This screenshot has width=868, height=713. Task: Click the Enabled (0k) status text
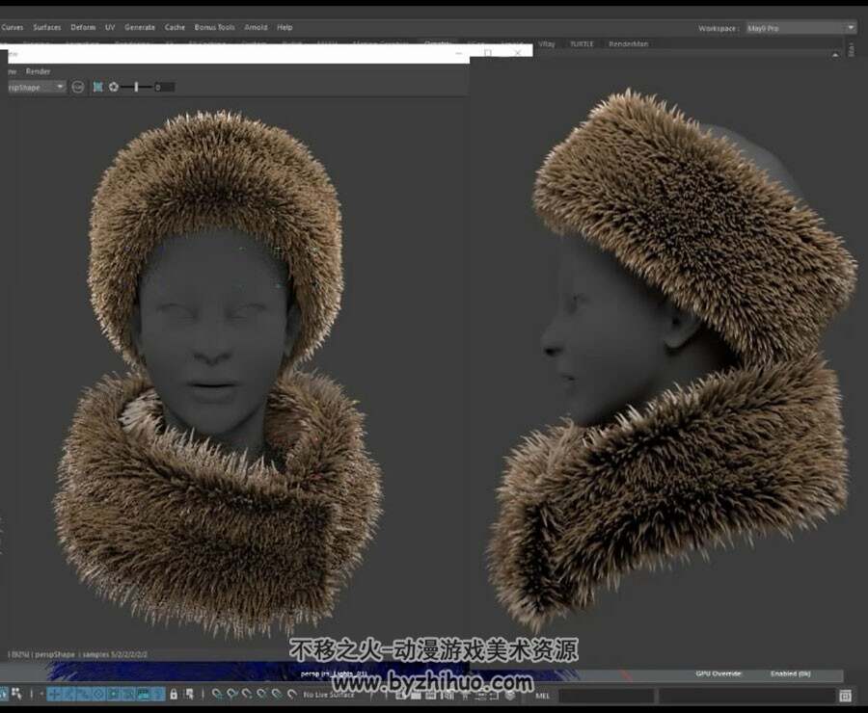pos(791,673)
